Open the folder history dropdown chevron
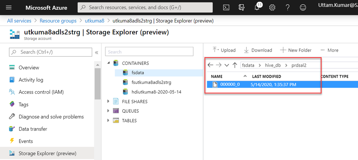Viewport: 358px width, 160px height. pyautogui.click(x=227, y=65)
